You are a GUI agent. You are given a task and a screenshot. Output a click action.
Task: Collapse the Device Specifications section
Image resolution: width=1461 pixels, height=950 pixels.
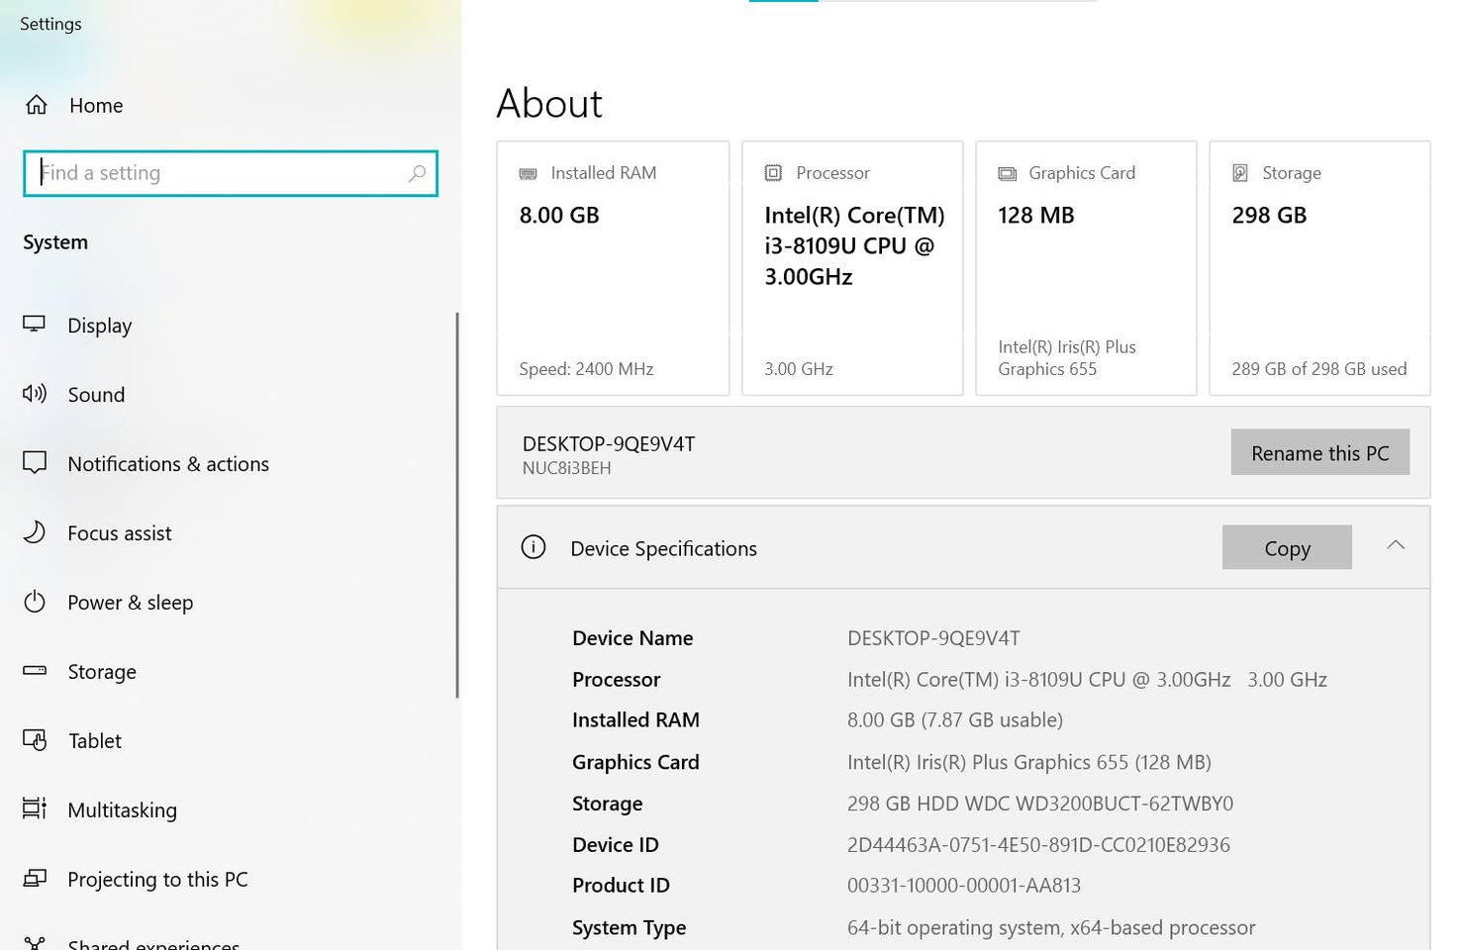coord(1396,546)
